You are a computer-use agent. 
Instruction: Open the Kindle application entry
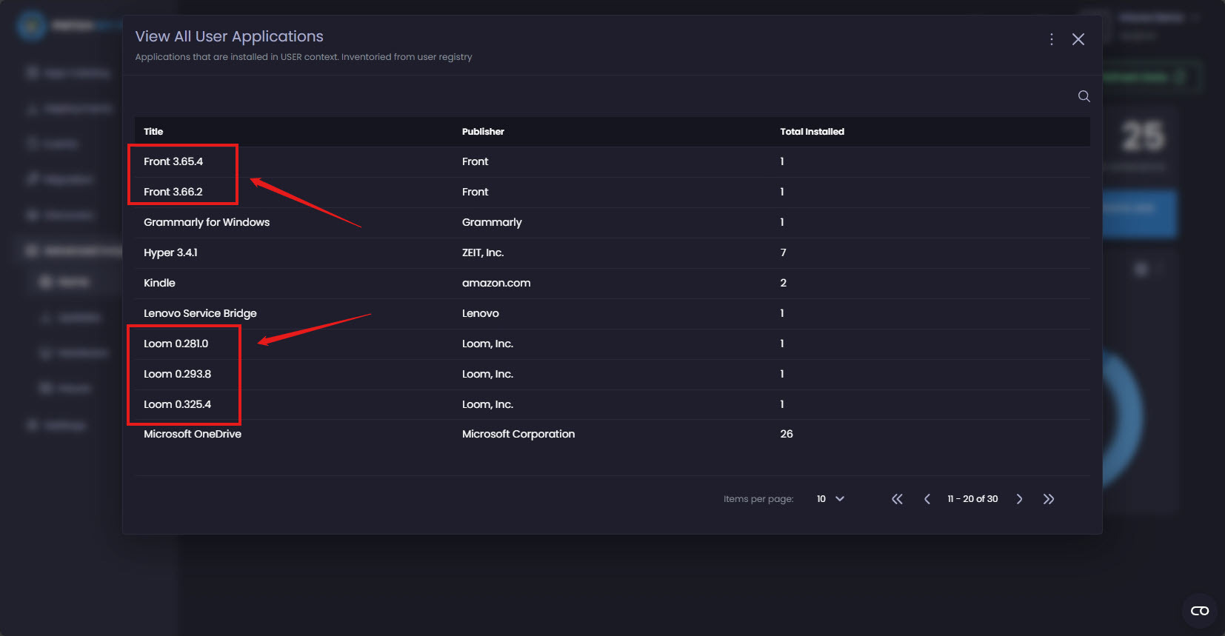tap(159, 283)
